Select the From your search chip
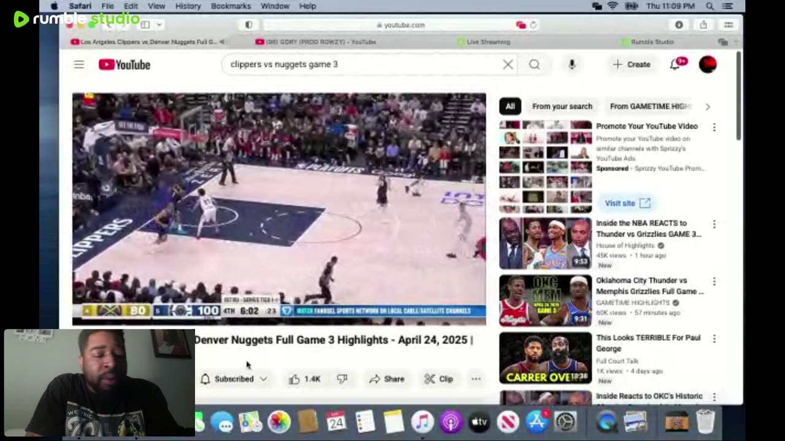785x441 pixels. point(562,107)
